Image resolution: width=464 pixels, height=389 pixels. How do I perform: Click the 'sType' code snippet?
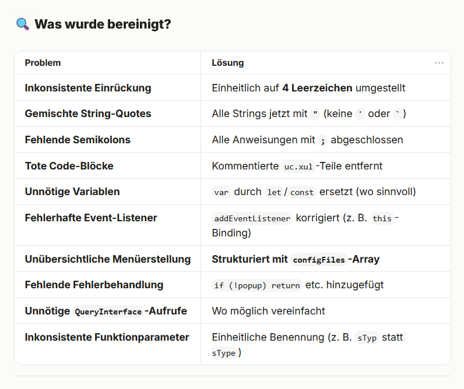coord(224,353)
